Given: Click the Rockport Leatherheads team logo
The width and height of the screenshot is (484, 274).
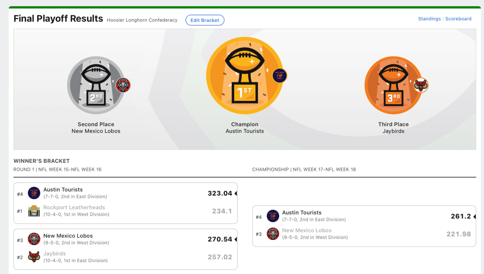Looking at the screenshot, I should coord(34,211).
